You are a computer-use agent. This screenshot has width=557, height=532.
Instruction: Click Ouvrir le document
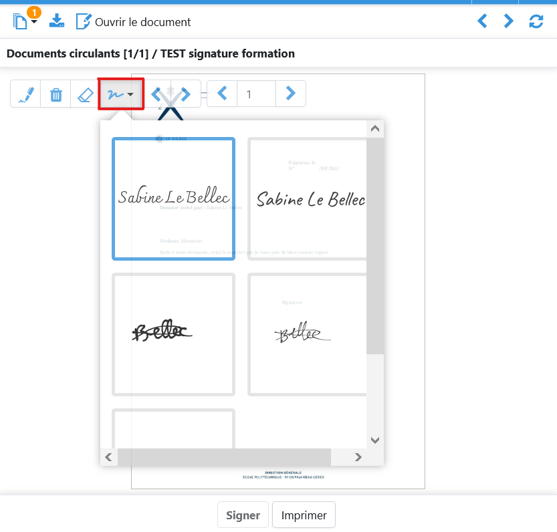click(x=134, y=22)
